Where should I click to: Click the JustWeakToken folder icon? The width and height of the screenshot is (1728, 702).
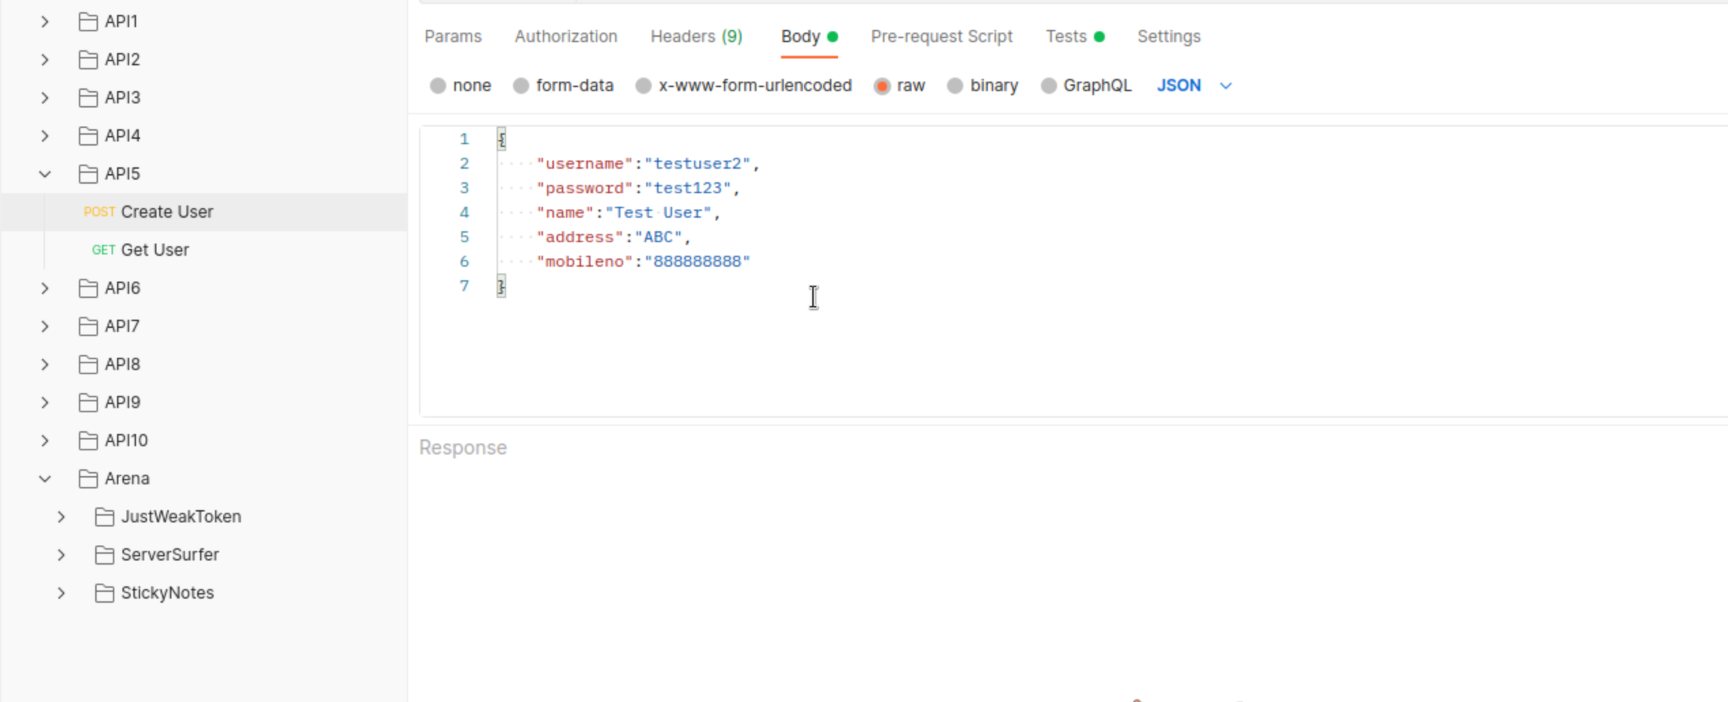pos(104,517)
